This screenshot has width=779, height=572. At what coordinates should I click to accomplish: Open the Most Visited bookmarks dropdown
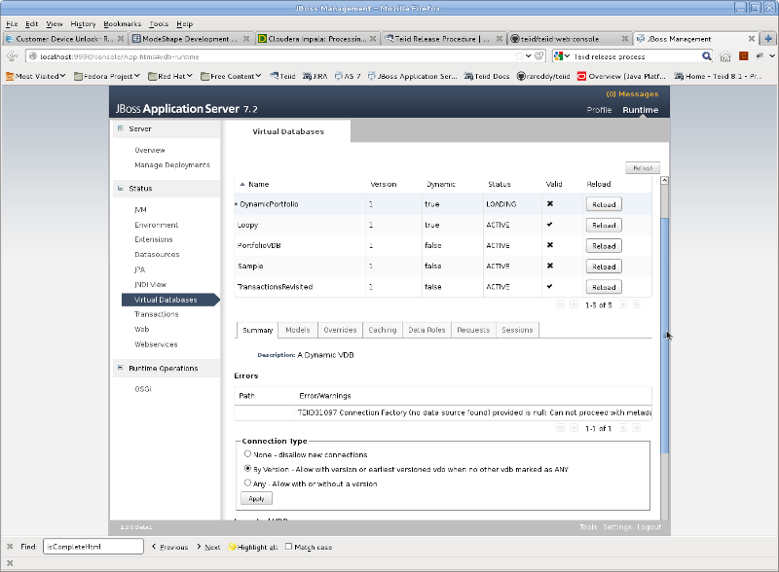tap(36, 76)
